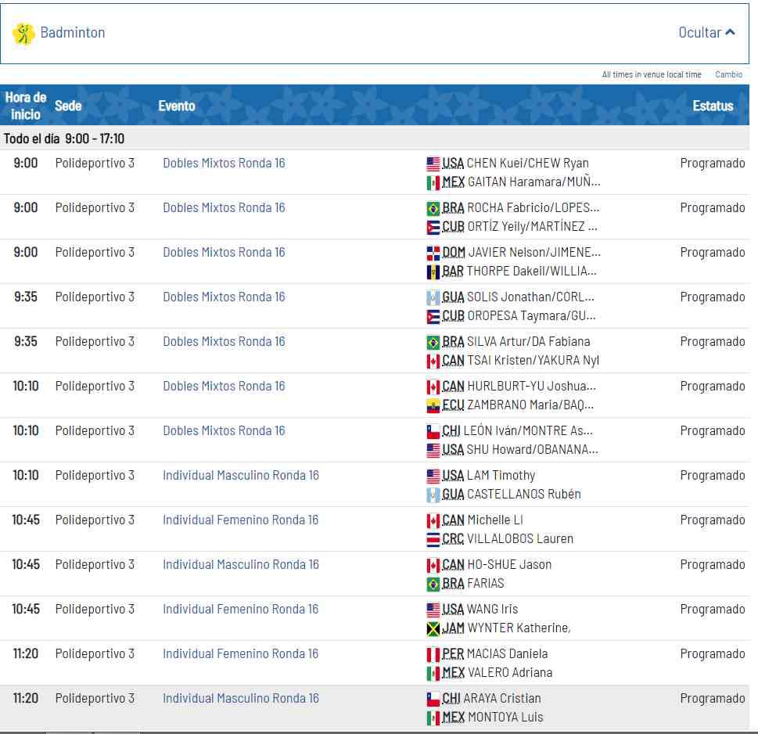
Task: Open the 11:20 Individual Masculino Ronda 16 link
Action: click(241, 699)
